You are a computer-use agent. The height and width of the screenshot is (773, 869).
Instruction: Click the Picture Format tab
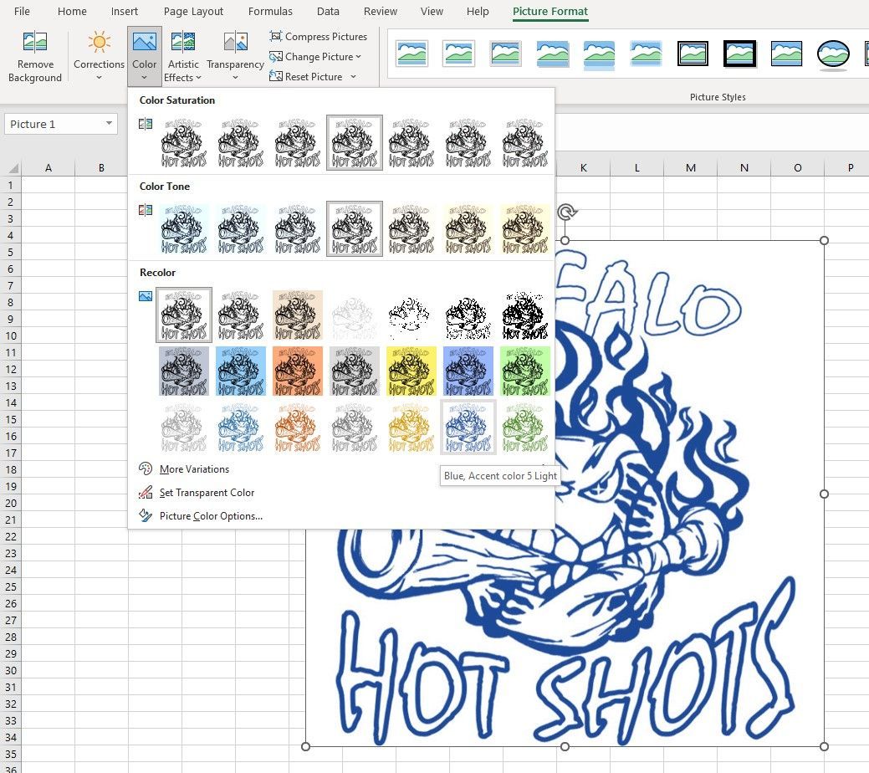pyautogui.click(x=550, y=11)
